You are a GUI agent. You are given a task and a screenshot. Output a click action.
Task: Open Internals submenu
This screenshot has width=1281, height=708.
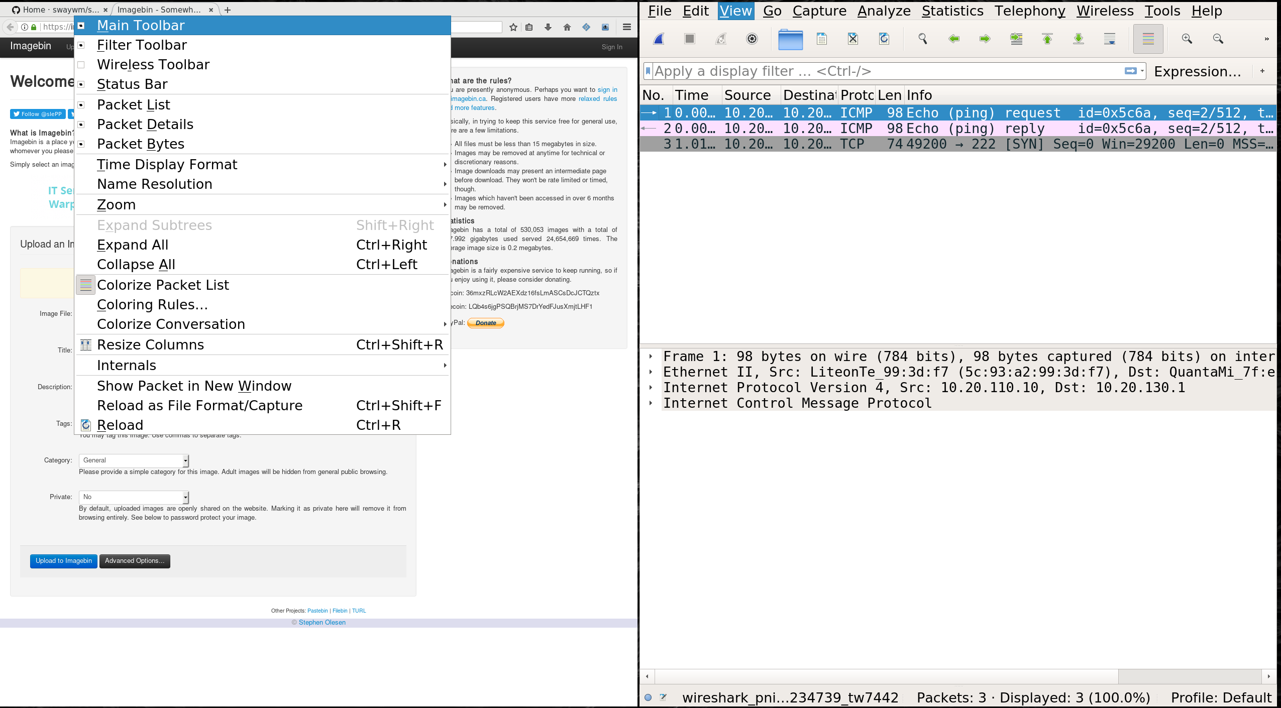[262, 365]
